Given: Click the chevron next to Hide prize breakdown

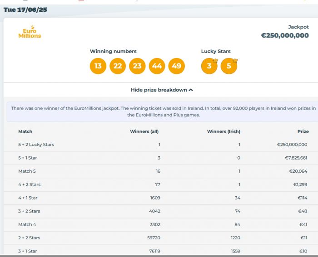Looking at the screenshot, I should pos(191,90).
